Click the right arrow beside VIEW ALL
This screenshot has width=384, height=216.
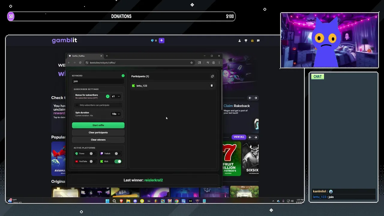(256, 137)
